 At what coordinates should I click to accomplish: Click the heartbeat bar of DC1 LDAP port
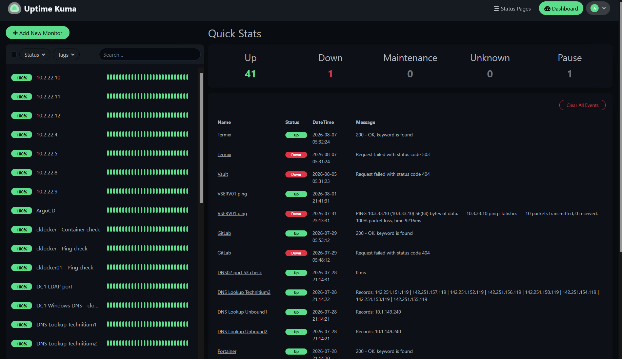point(147,286)
